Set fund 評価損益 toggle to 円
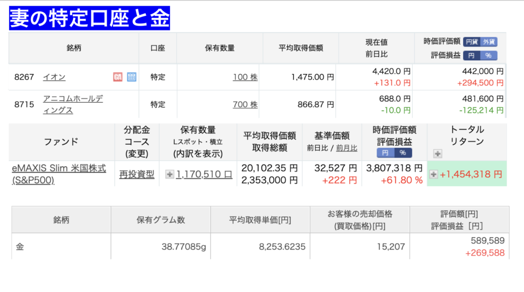The image size is (524, 292). point(385,153)
